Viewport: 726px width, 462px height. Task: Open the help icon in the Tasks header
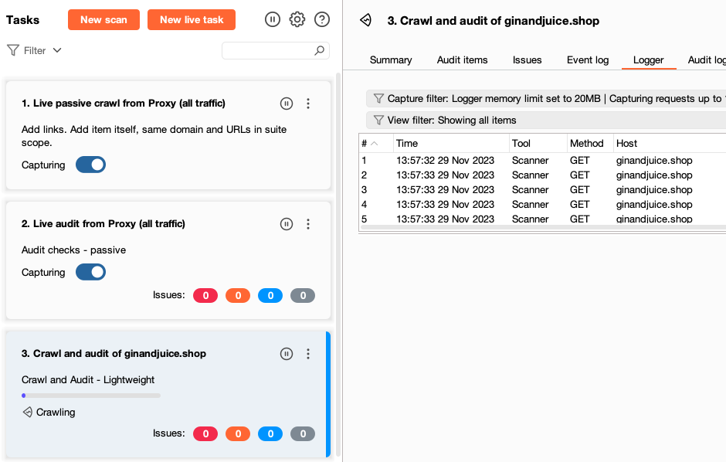[x=322, y=19]
